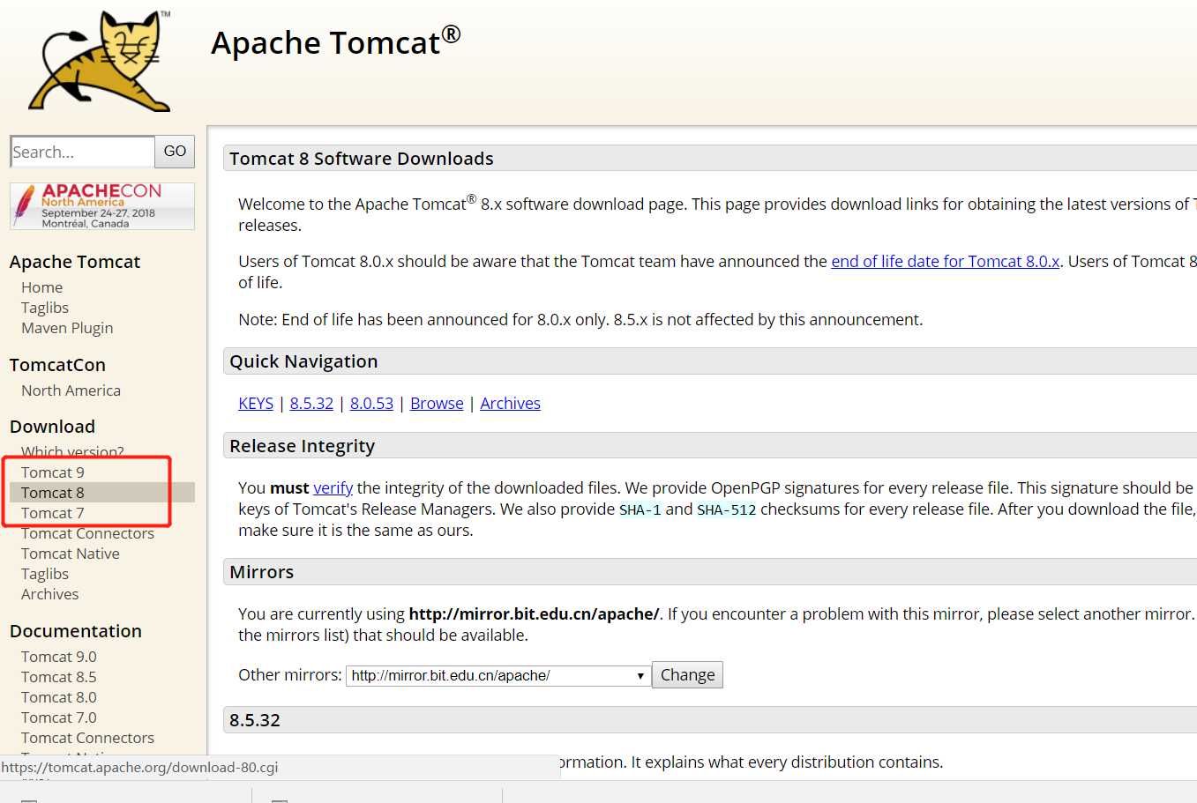Image resolution: width=1197 pixels, height=803 pixels.
Task: Click the mirror.bit.edu.cn bold URL text
Action: 534,614
